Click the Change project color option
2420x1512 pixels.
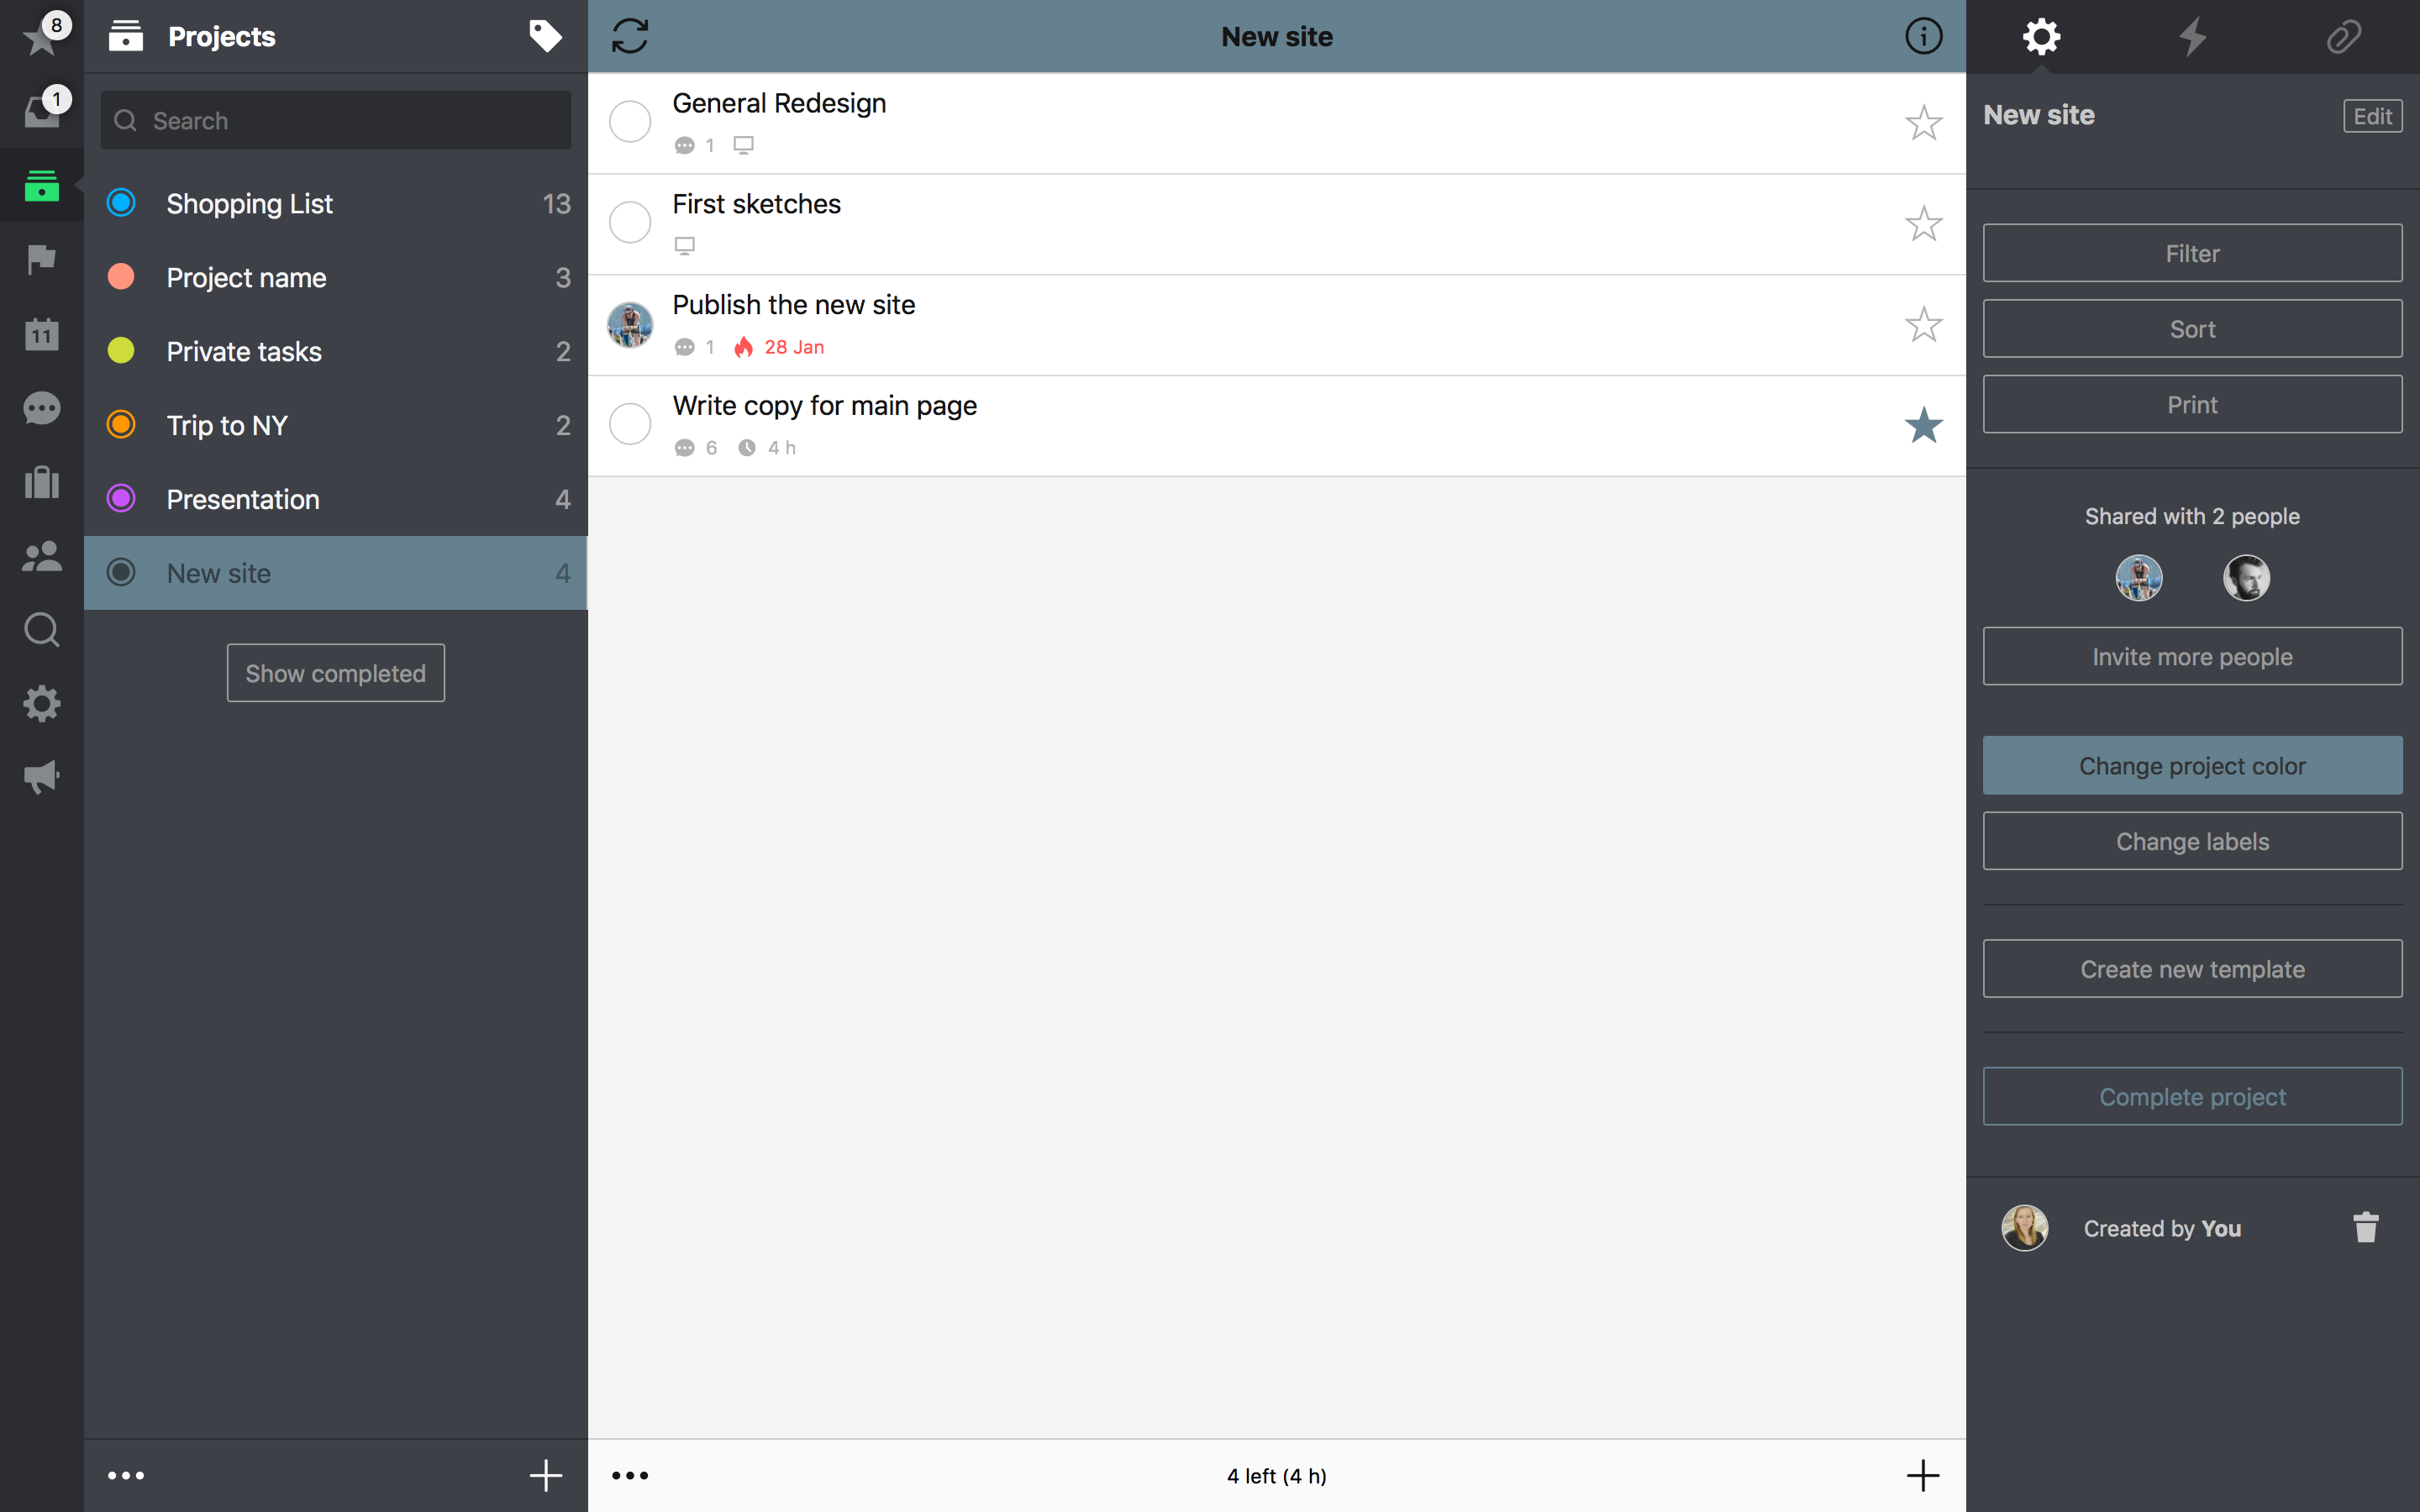[2191, 764]
